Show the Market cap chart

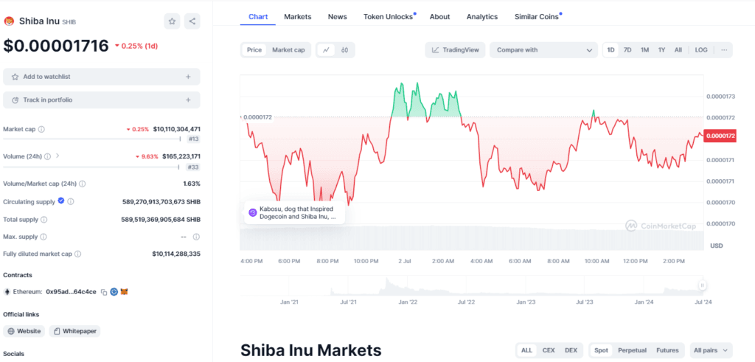(x=288, y=50)
